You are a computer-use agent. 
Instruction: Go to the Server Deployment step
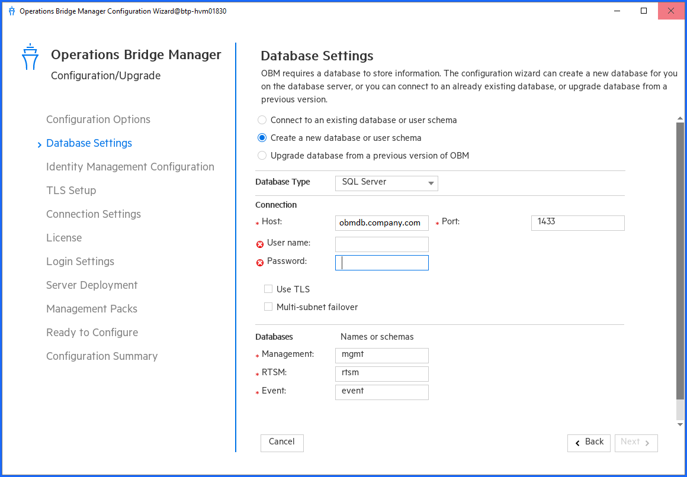click(91, 285)
